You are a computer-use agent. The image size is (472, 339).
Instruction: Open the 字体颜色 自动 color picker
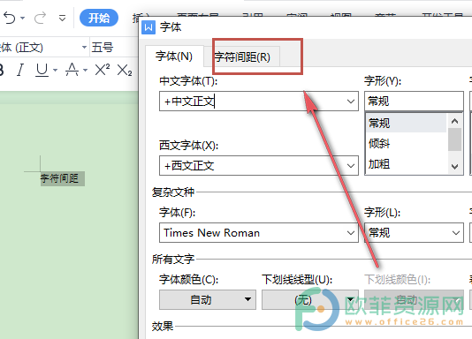tap(208, 299)
